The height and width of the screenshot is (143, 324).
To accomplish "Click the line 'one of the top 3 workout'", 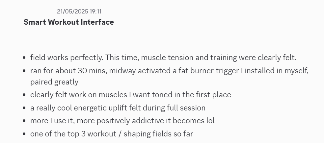I will click(112, 134).
